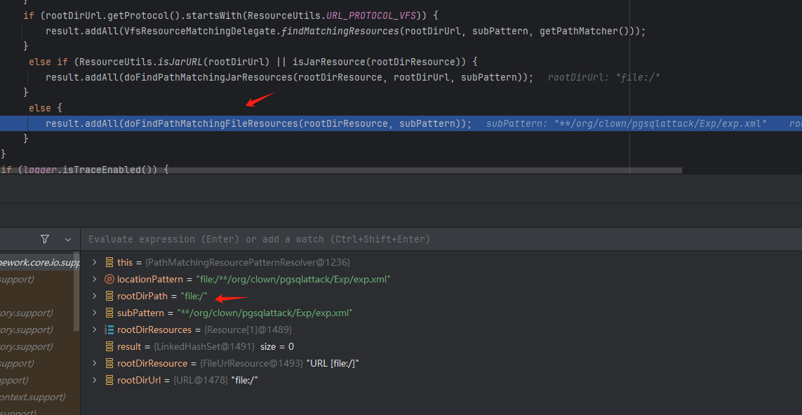Click the editor horizontal scrollbar

[x=341, y=170]
